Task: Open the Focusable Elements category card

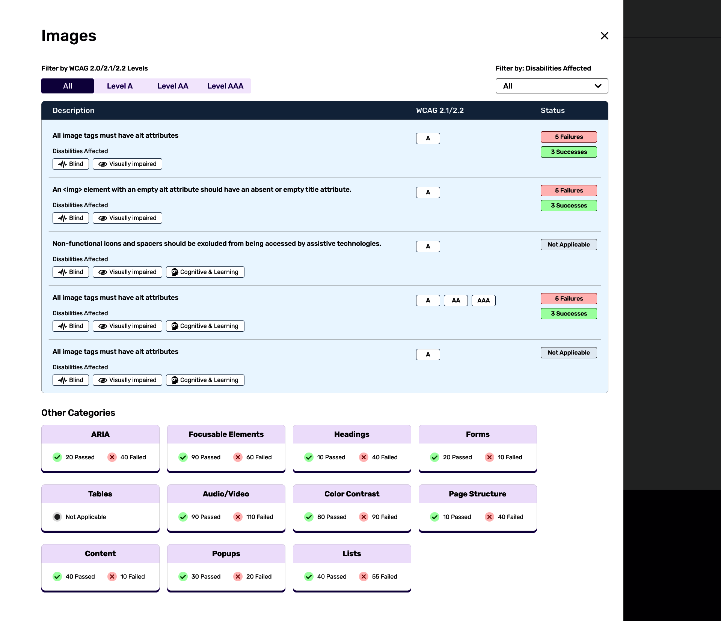Action: tap(226, 434)
